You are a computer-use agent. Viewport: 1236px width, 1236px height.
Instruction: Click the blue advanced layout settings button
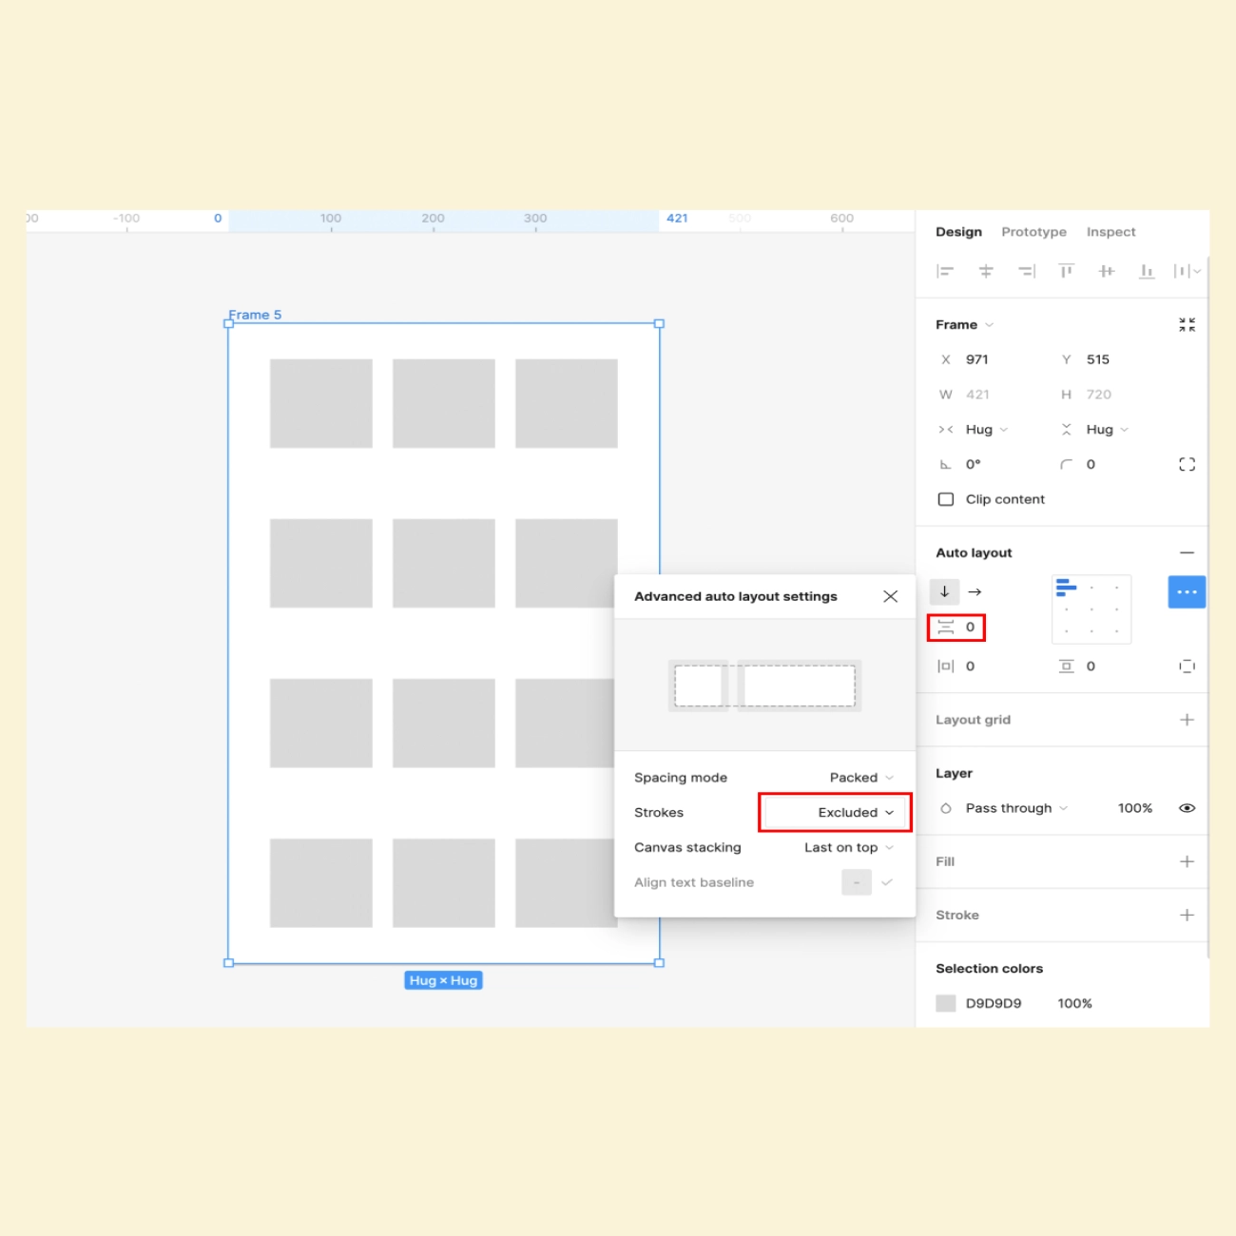coord(1187,592)
